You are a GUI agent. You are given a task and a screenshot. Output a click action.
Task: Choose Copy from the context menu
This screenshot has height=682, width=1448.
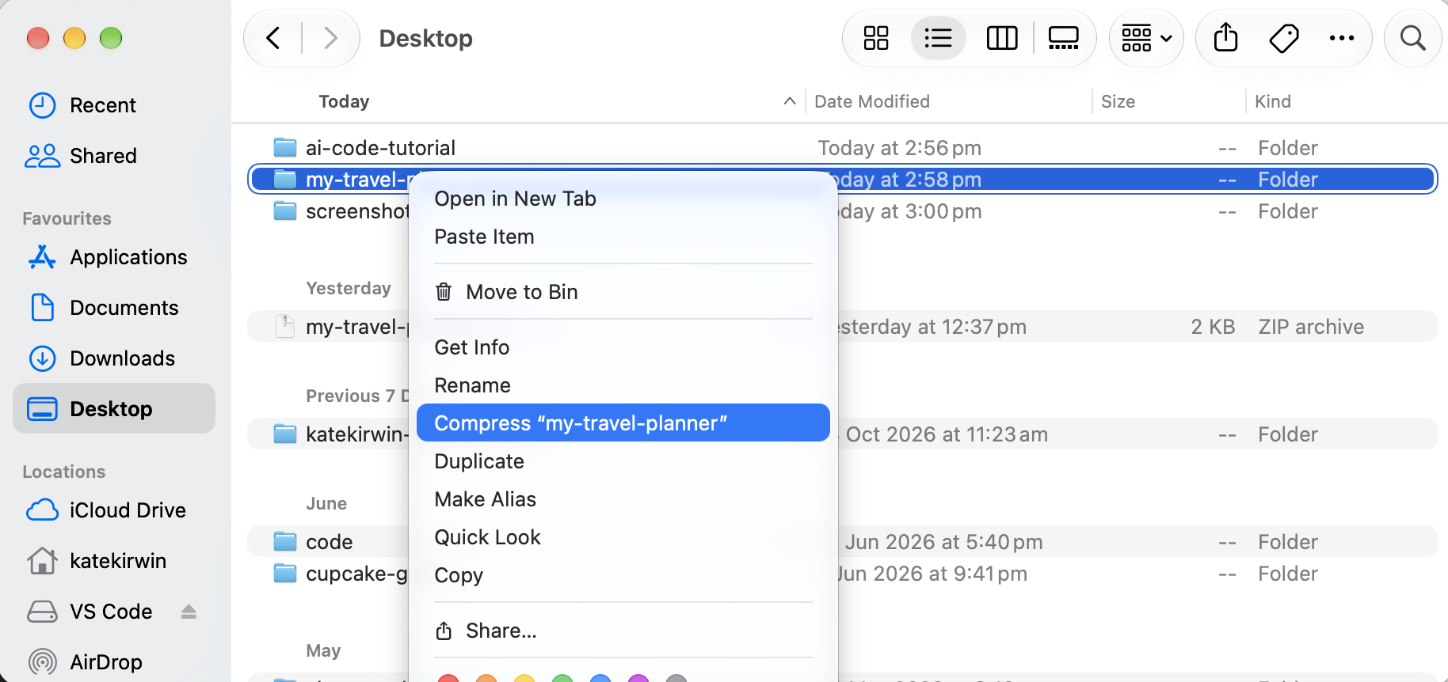coord(623,575)
